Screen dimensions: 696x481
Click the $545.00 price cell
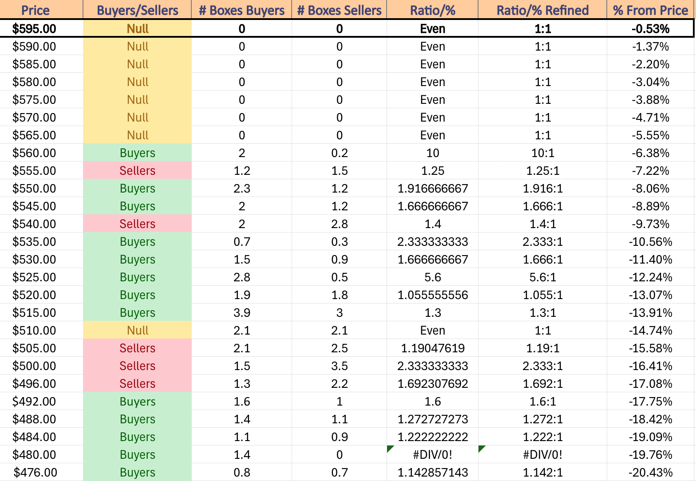[x=41, y=206]
